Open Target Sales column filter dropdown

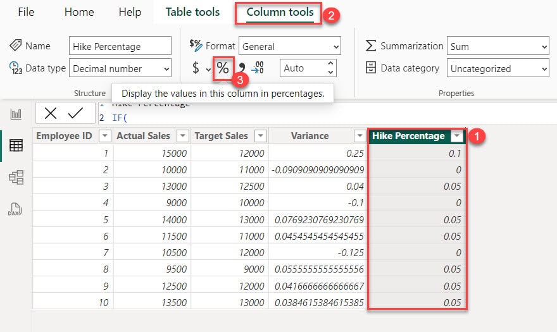(261, 135)
